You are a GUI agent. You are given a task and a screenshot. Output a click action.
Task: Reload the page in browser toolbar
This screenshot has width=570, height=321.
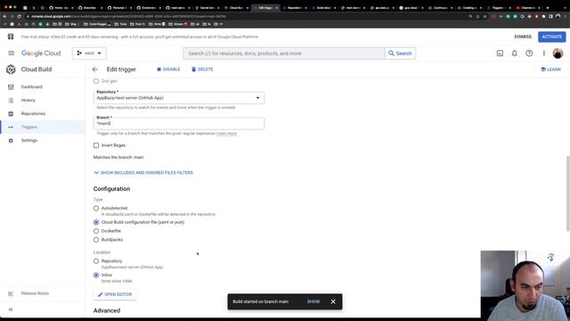coord(20,16)
